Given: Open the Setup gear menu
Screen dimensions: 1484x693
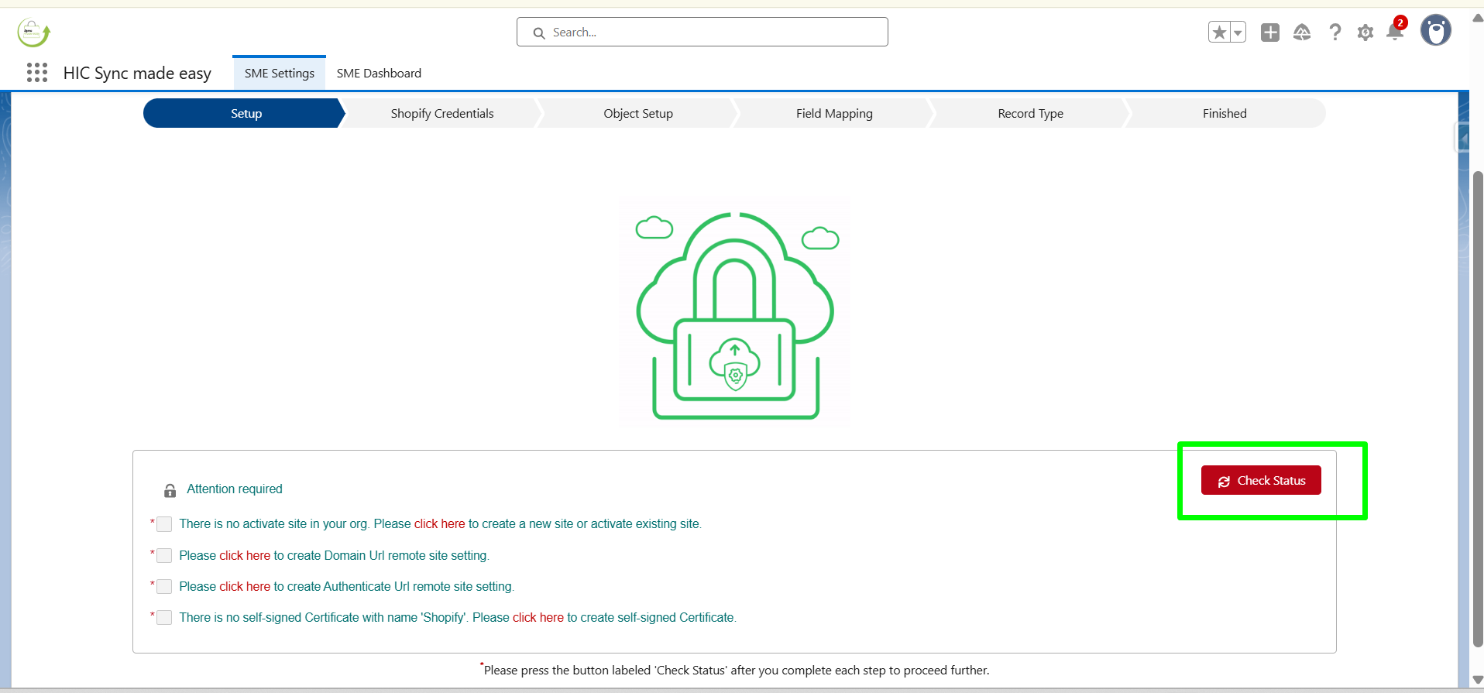Looking at the screenshot, I should (1365, 33).
